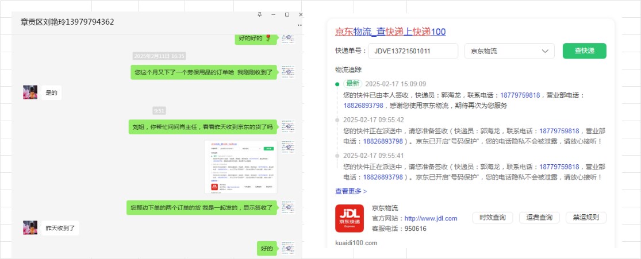Click the received "昨天收到了" message
Viewport: 641px width, 259px height.
click(60, 228)
